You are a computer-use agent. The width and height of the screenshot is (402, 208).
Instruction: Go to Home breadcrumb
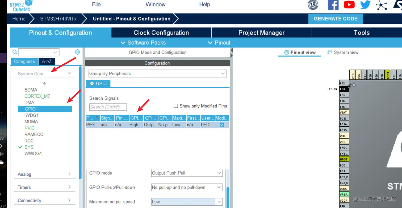tap(19, 19)
